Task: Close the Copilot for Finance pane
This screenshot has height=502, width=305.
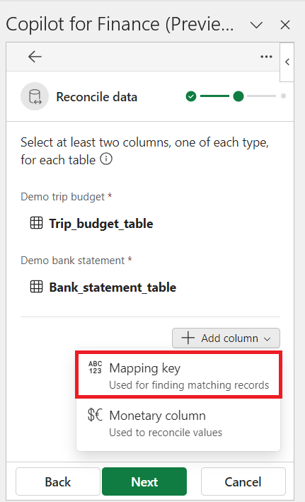Action: click(x=285, y=25)
